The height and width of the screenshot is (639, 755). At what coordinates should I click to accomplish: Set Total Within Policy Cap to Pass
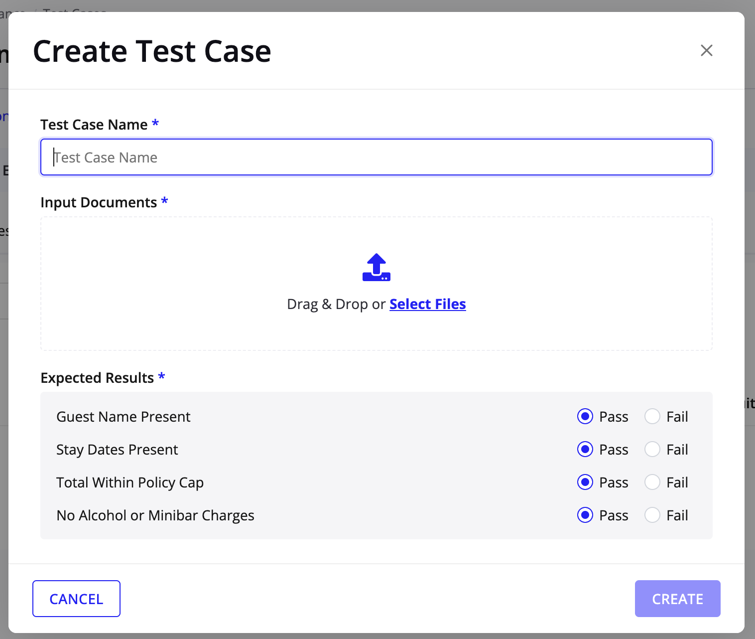point(585,482)
